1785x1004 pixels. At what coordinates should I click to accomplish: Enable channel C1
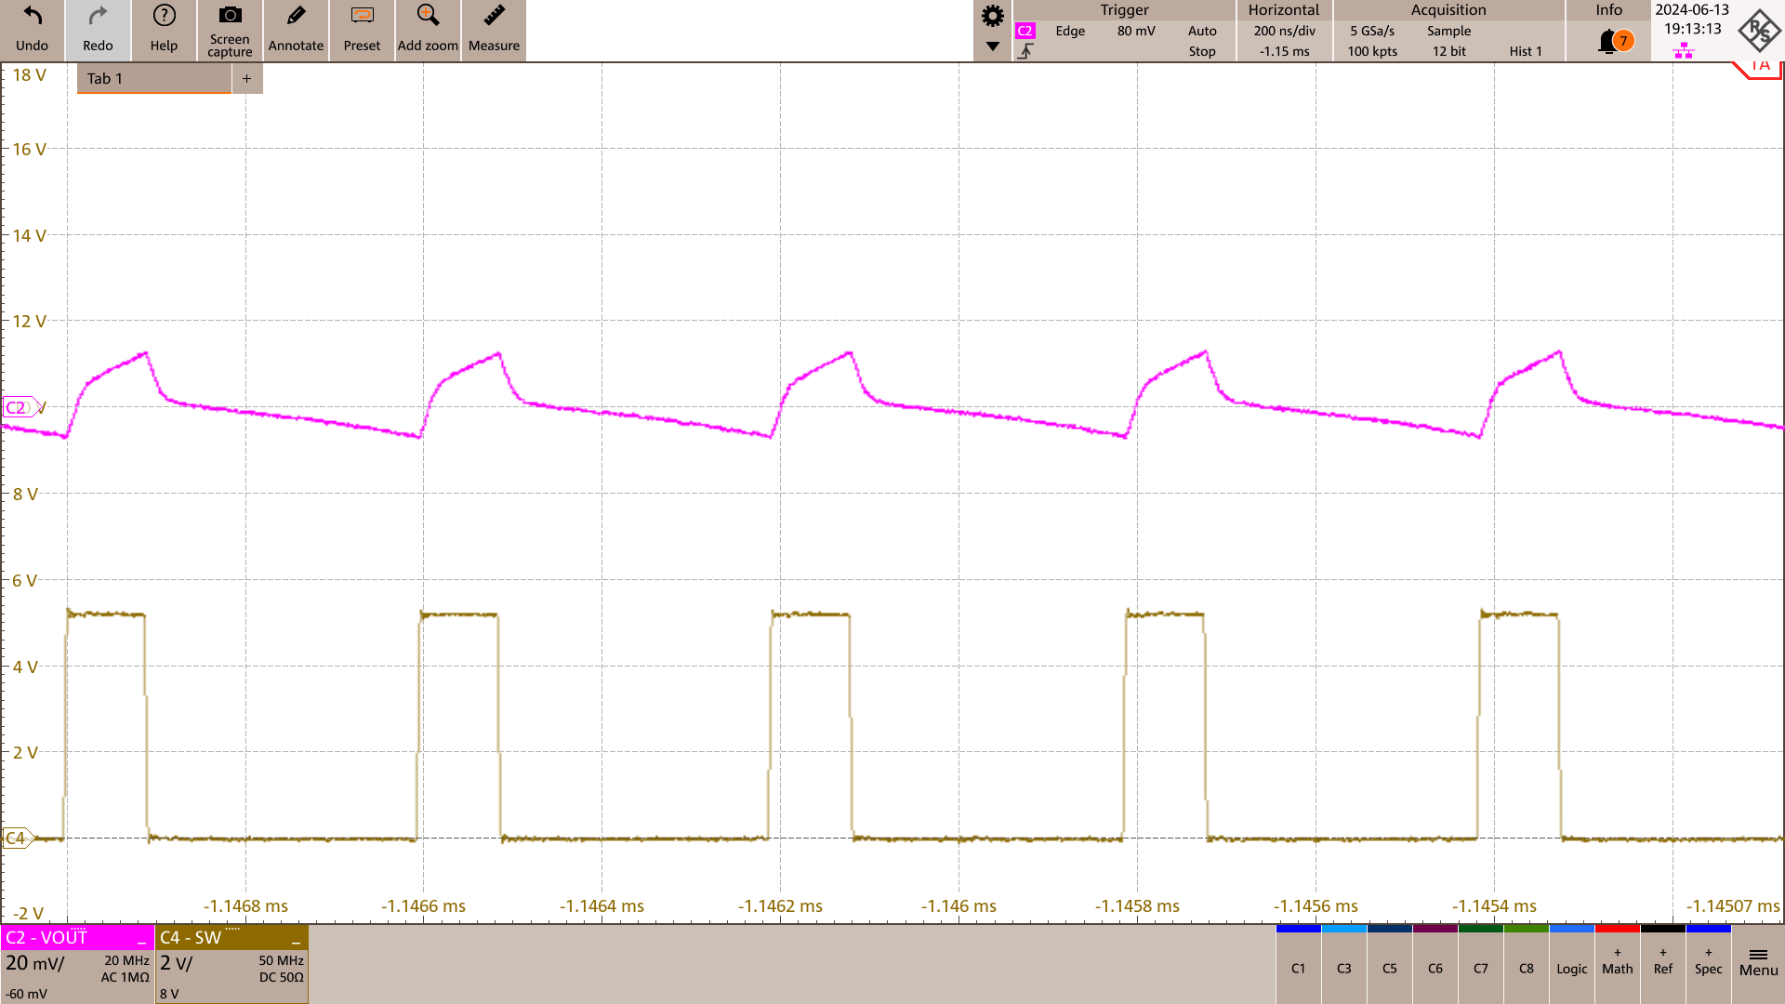pos(1298,964)
